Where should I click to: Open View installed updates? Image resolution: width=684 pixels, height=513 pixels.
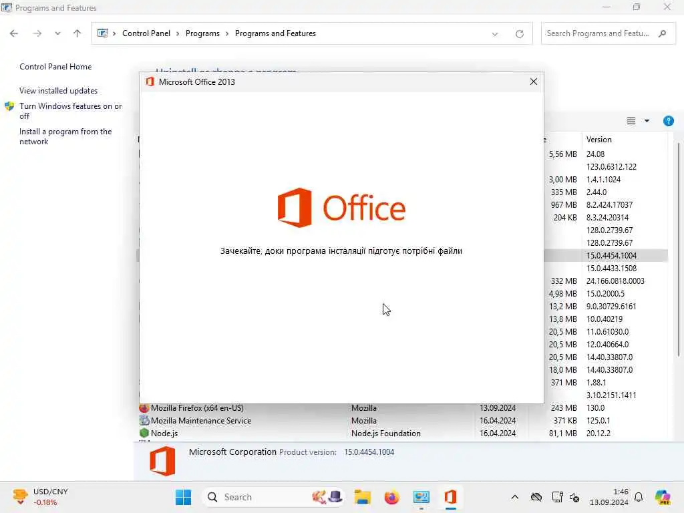pyautogui.click(x=59, y=91)
